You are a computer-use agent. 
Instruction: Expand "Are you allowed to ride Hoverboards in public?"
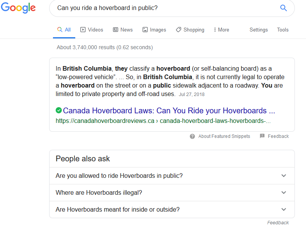pyautogui.click(x=172, y=176)
